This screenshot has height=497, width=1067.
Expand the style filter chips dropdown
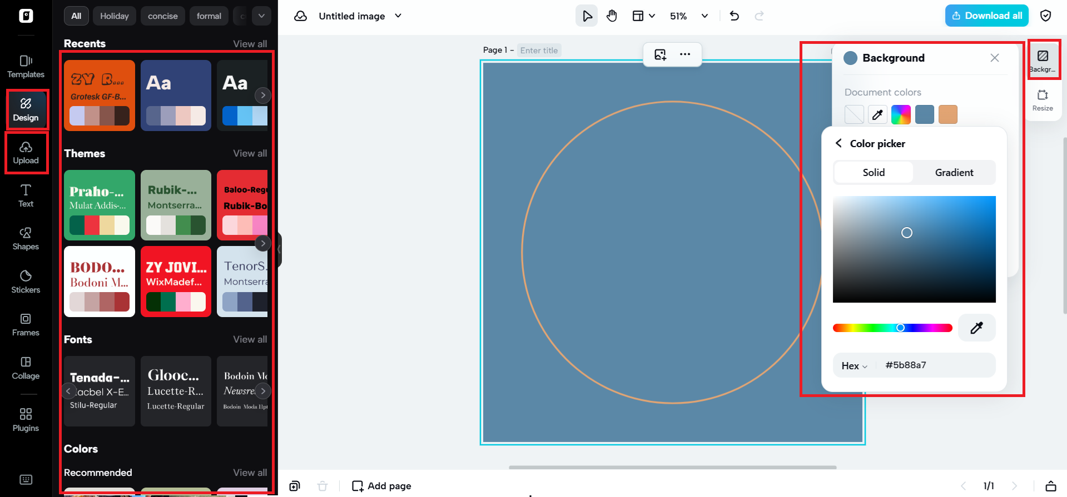click(261, 16)
